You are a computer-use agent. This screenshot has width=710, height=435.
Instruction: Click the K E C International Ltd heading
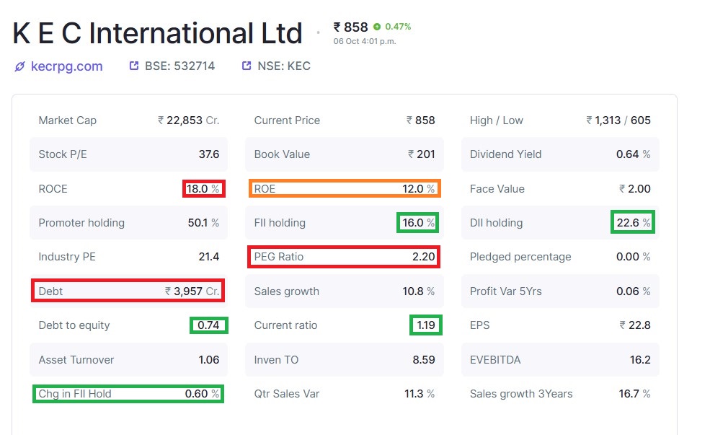(157, 34)
